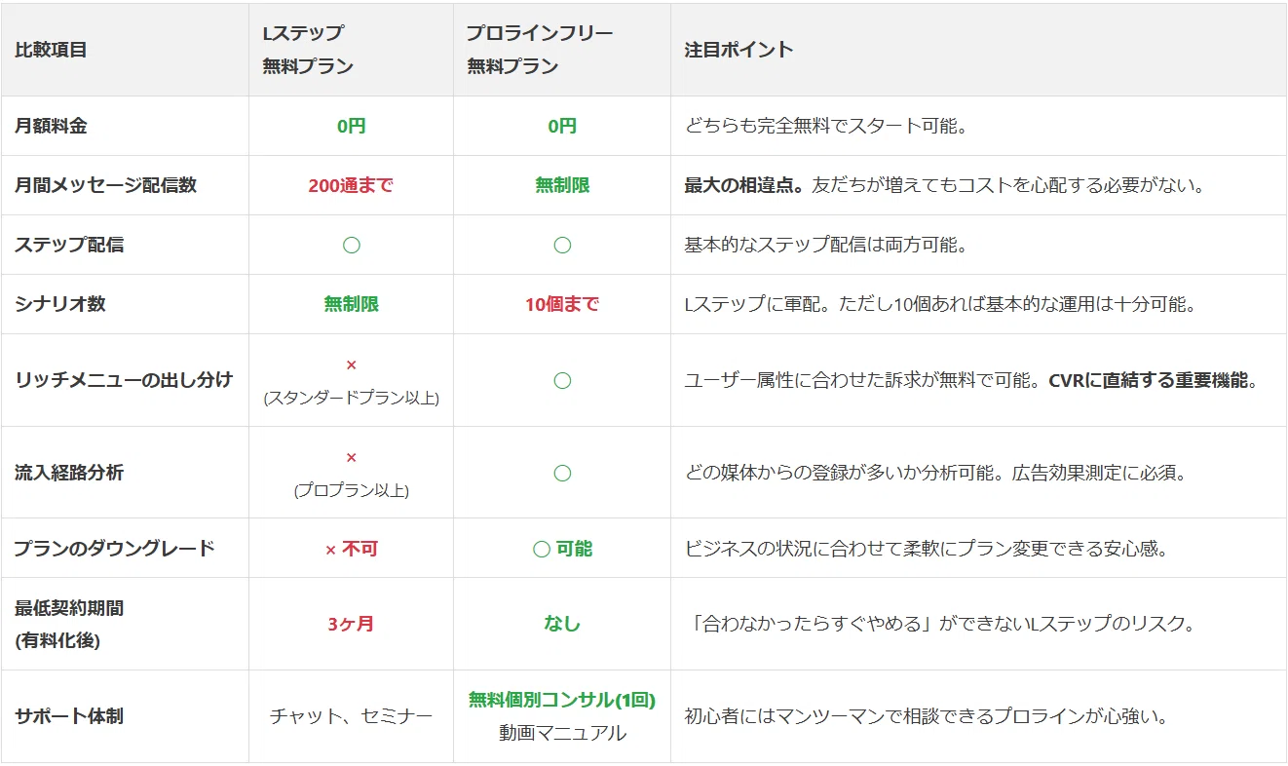Image resolution: width=1288 pixels, height=766 pixels.
Task: Select the プロラインフリー 無料プラン column header
Action: pos(562,50)
